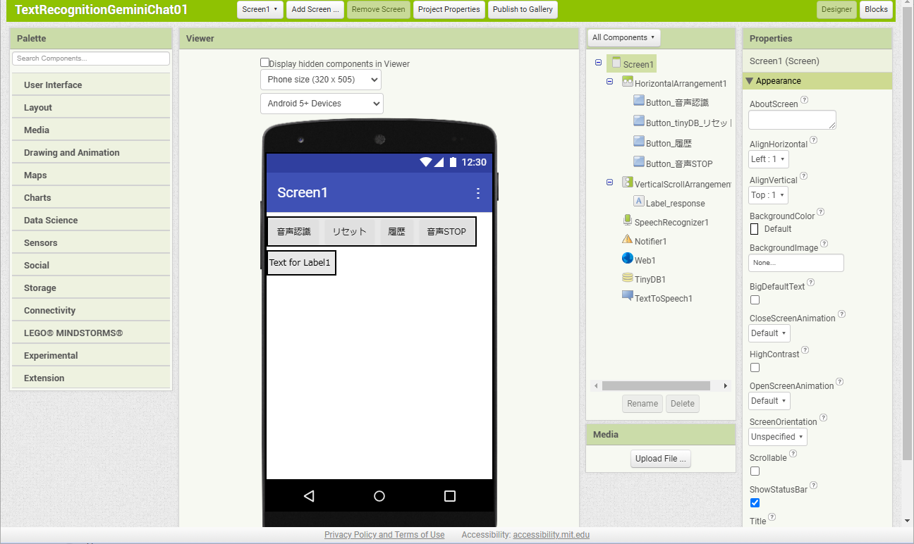Open the Android 5+ Devices dropdown
914x544 pixels.
(322, 104)
